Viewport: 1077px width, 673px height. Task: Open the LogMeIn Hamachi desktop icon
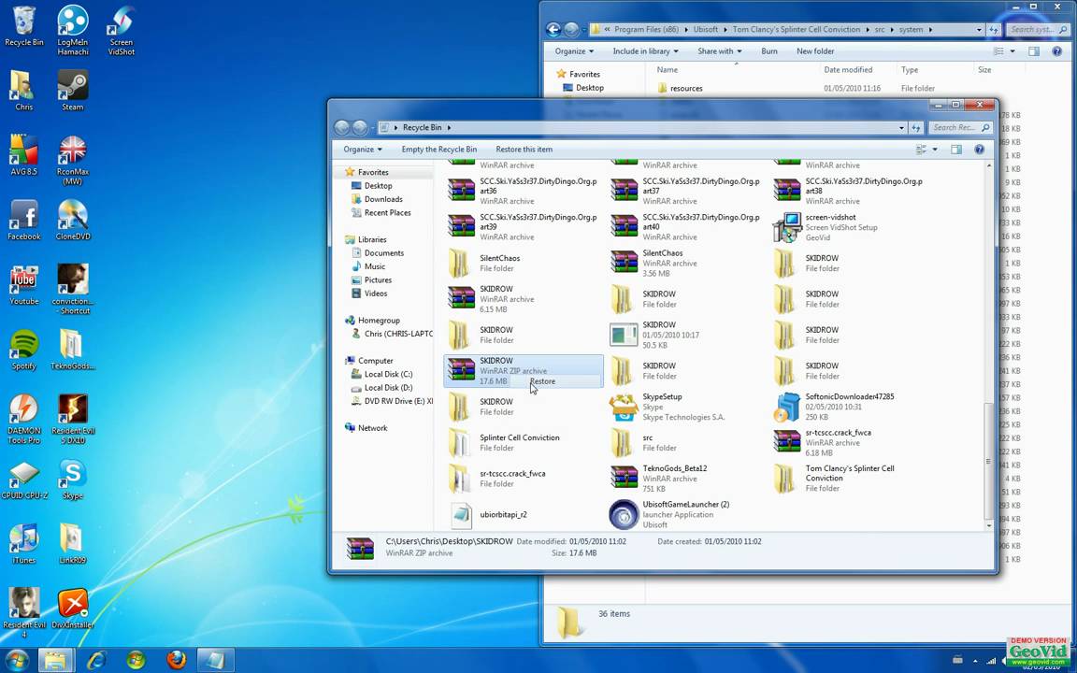click(x=73, y=30)
